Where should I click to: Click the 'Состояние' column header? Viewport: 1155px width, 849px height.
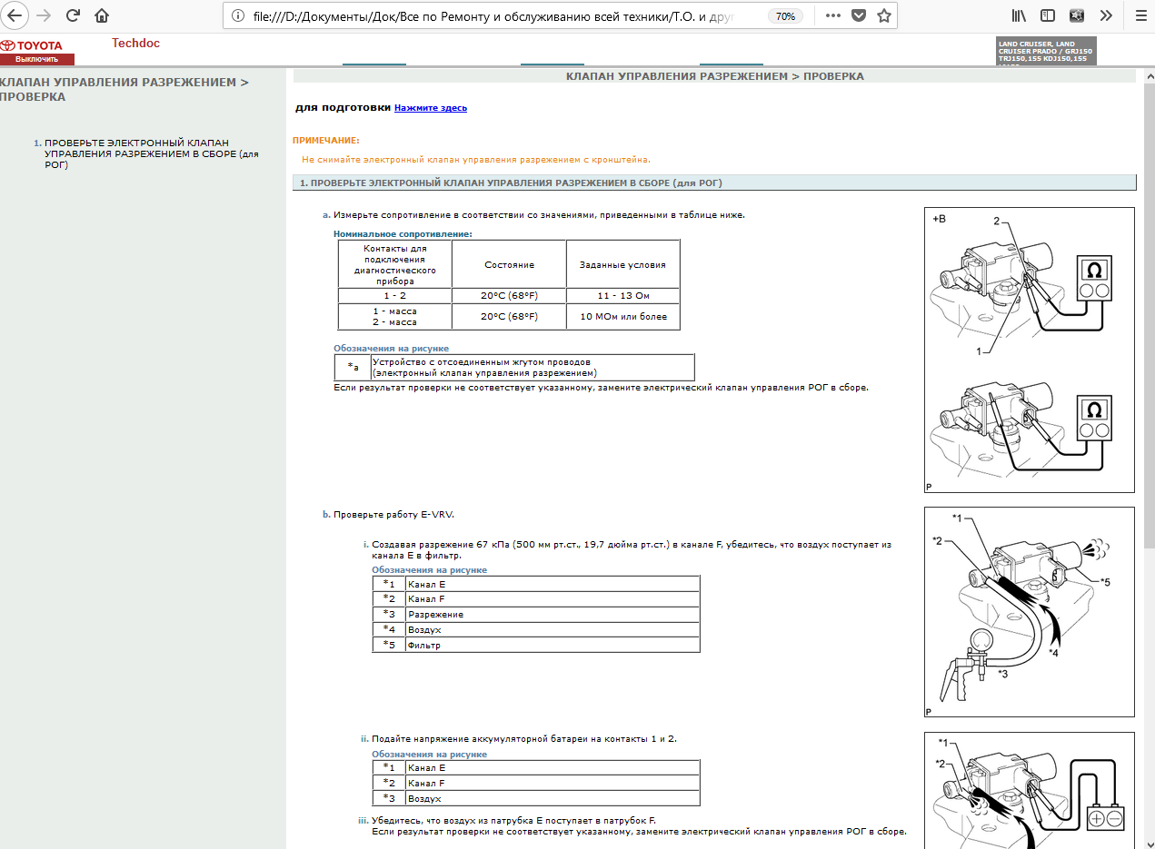click(x=509, y=264)
